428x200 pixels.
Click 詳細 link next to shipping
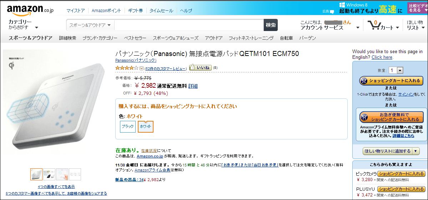click(193, 86)
